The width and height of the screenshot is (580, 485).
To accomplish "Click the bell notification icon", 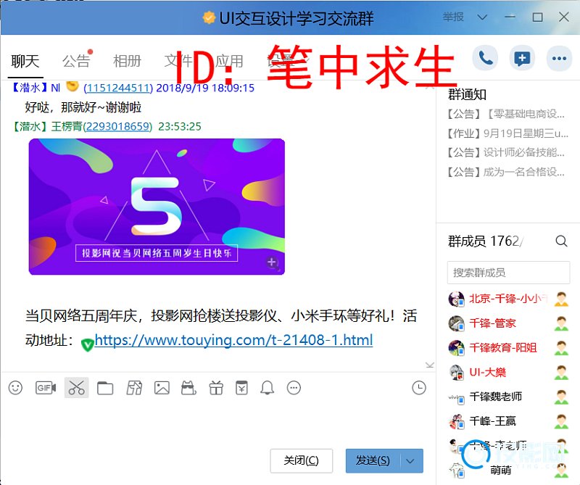I will [268, 388].
